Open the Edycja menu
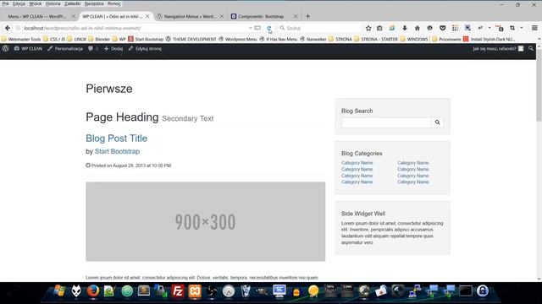Viewport: 542px width, 304px height. click(x=19, y=3)
